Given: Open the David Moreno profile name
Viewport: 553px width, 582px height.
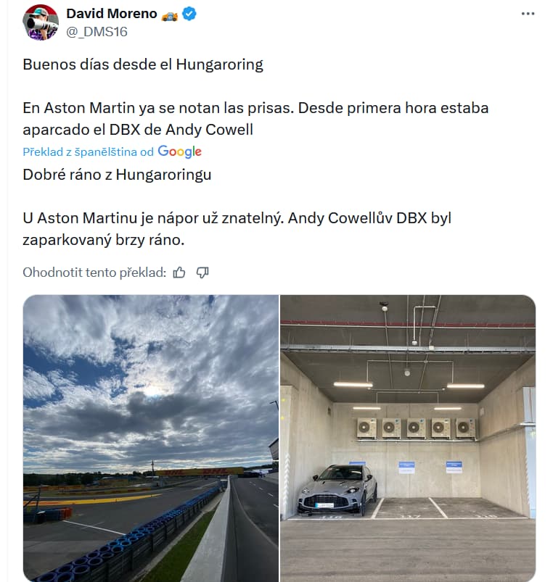Looking at the screenshot, I should point(110,14).
